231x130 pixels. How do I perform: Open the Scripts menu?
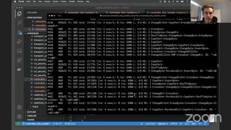click(55, 1)
